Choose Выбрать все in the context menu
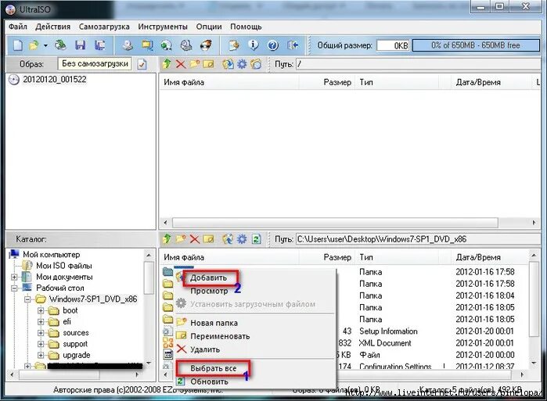This screenshot has height=401, width=547. pos(214,369)
